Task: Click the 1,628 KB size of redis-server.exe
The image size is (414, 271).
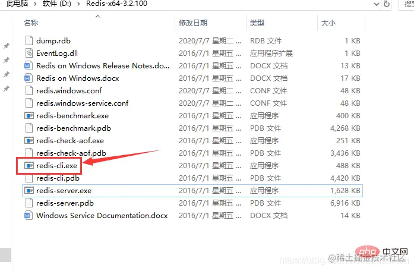Action: [345, 190]
